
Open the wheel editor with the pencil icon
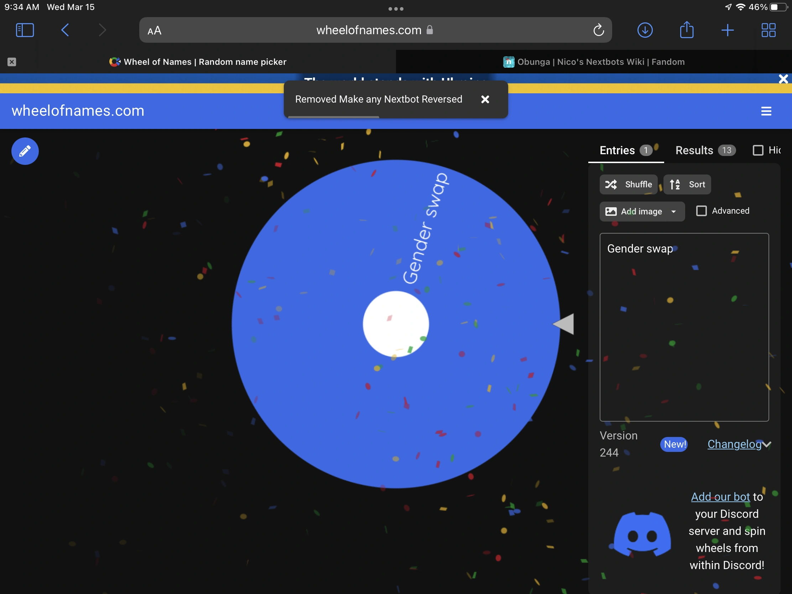pyautogui.click(x=25, y=151)
